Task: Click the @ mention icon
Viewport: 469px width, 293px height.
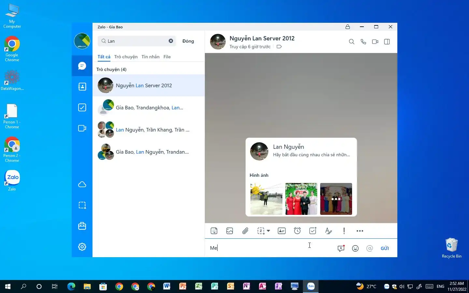Action: coord(369,248)
